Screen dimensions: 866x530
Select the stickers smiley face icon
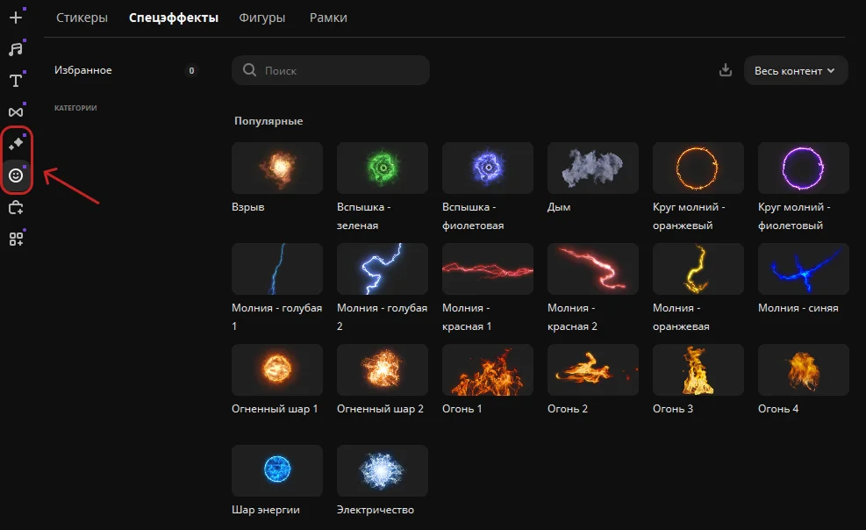pyautogui.click(x=16, y=175)
